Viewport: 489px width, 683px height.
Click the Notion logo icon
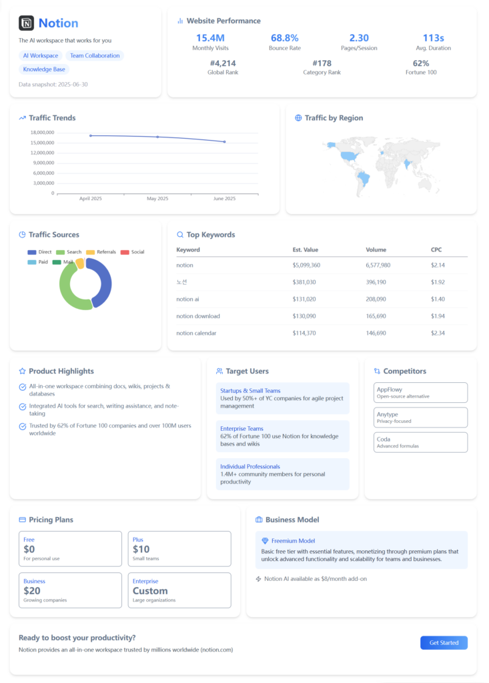pyautogui.click(x=27, y=23)
